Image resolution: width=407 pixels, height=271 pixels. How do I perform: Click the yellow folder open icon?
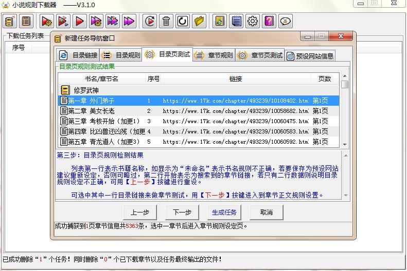(x=199, y=21)
